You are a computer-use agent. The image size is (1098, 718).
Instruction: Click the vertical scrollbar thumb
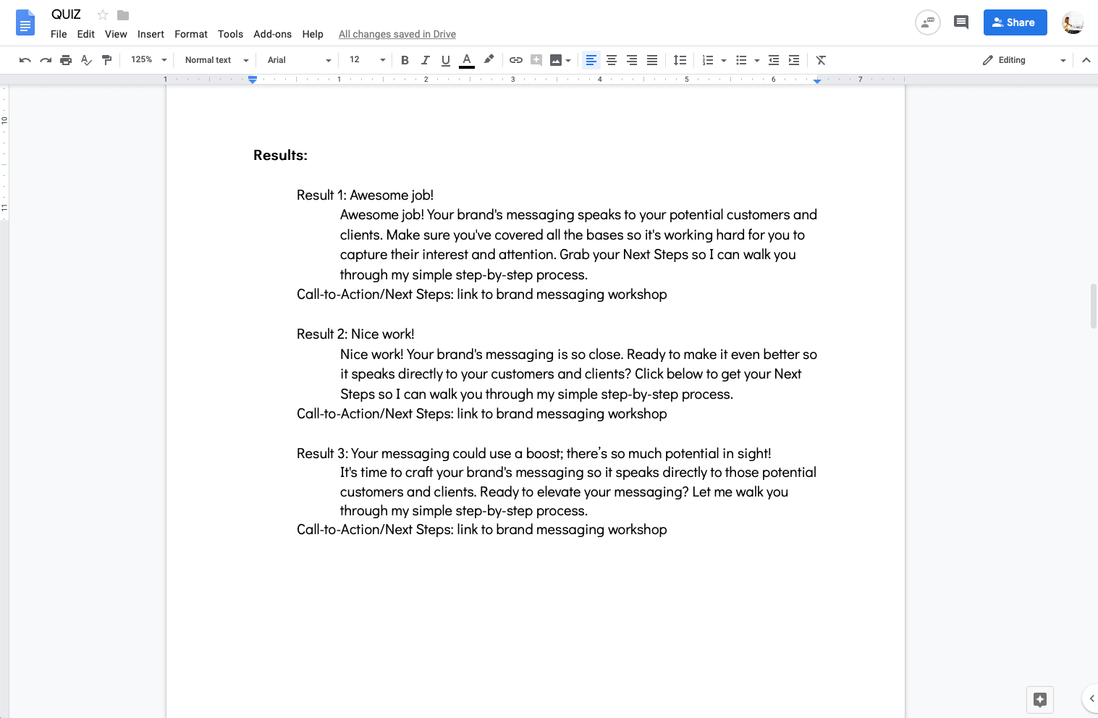[1094, 307]
